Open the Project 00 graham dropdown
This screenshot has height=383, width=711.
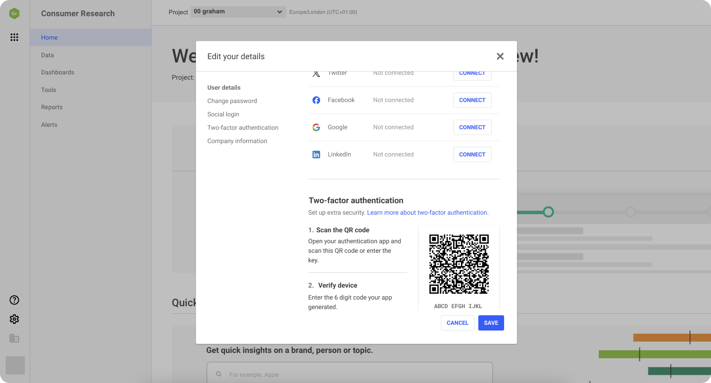pyautogui.click(x=238, y=12)
